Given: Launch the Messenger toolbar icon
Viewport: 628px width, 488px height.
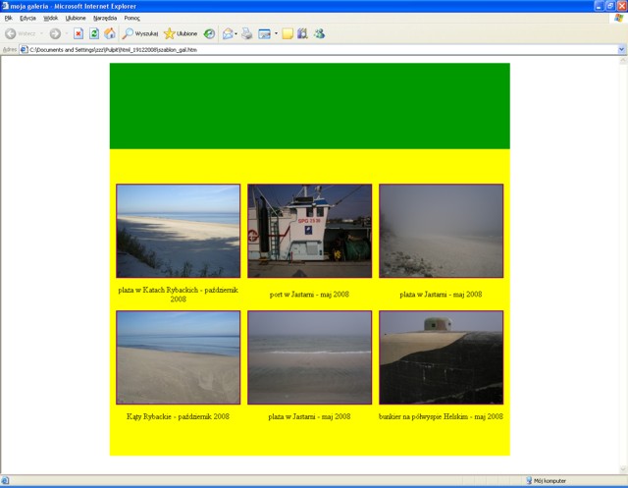Looking at the screenshot, I should tap(319, 33).
